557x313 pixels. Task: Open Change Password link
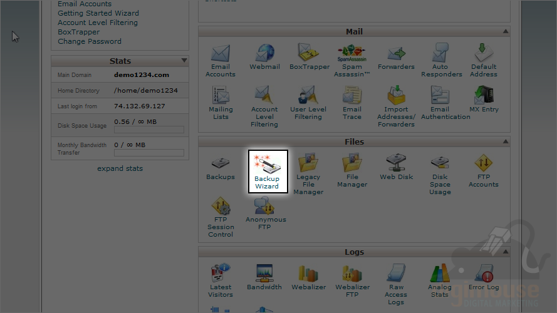90,41
